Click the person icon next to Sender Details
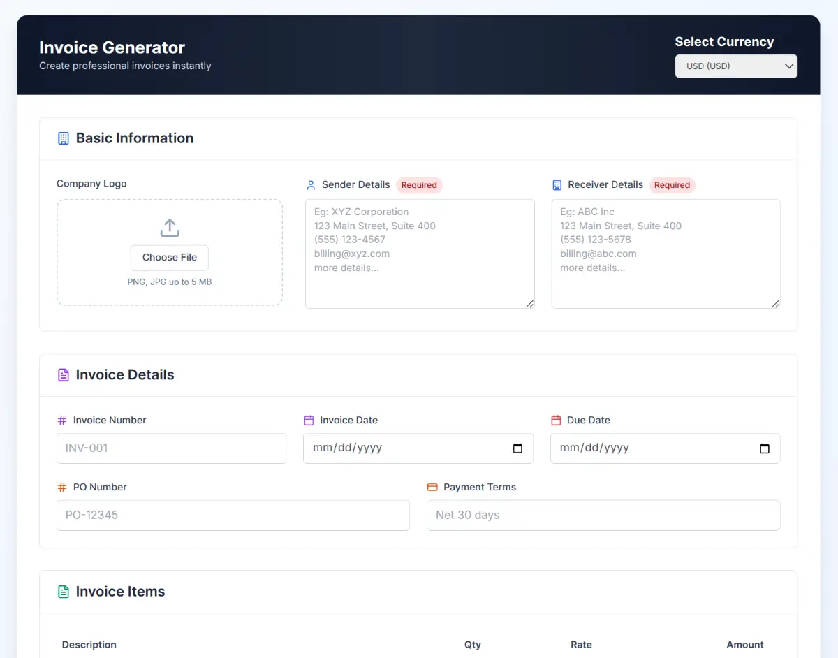Viewport: 838px width, 658px height. 311,185
